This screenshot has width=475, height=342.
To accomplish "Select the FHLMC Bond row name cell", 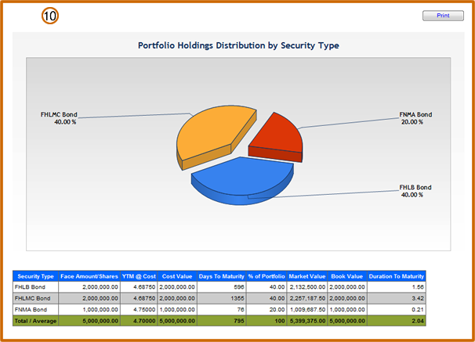I will coord(35,298).
